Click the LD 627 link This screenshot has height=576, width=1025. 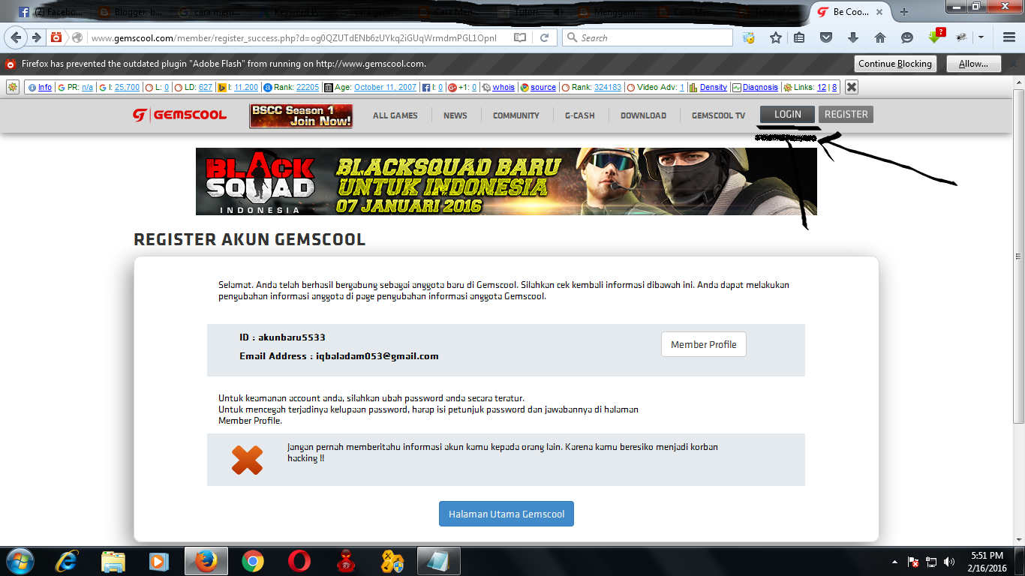pyautogui.click(x=206, y=87)
